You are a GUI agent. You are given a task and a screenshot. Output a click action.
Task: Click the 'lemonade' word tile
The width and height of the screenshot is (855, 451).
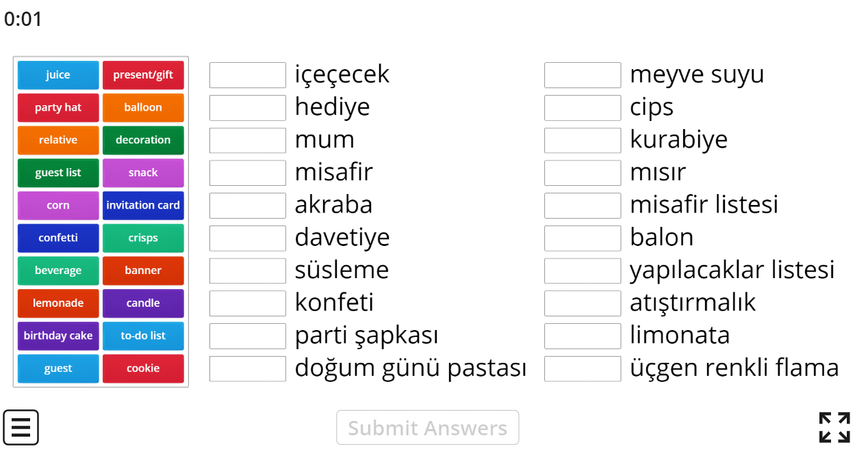point(58,303)
